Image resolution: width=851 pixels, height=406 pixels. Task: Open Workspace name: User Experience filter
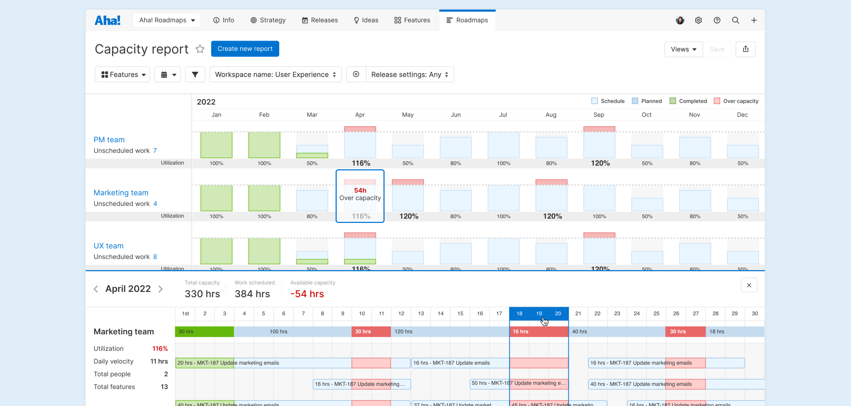276,74
